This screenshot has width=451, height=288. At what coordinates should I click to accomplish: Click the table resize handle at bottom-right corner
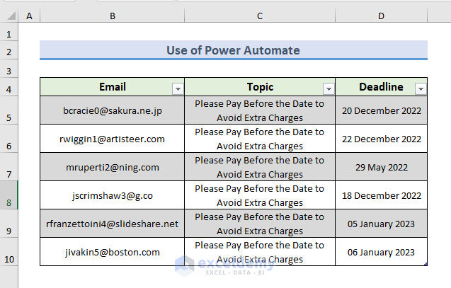[426, 264]
